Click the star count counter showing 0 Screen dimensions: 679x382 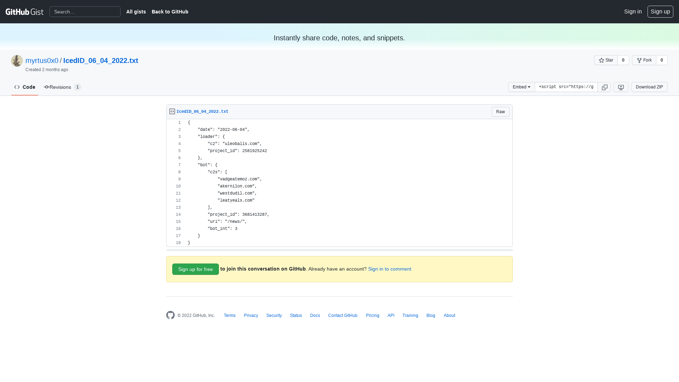623,60
